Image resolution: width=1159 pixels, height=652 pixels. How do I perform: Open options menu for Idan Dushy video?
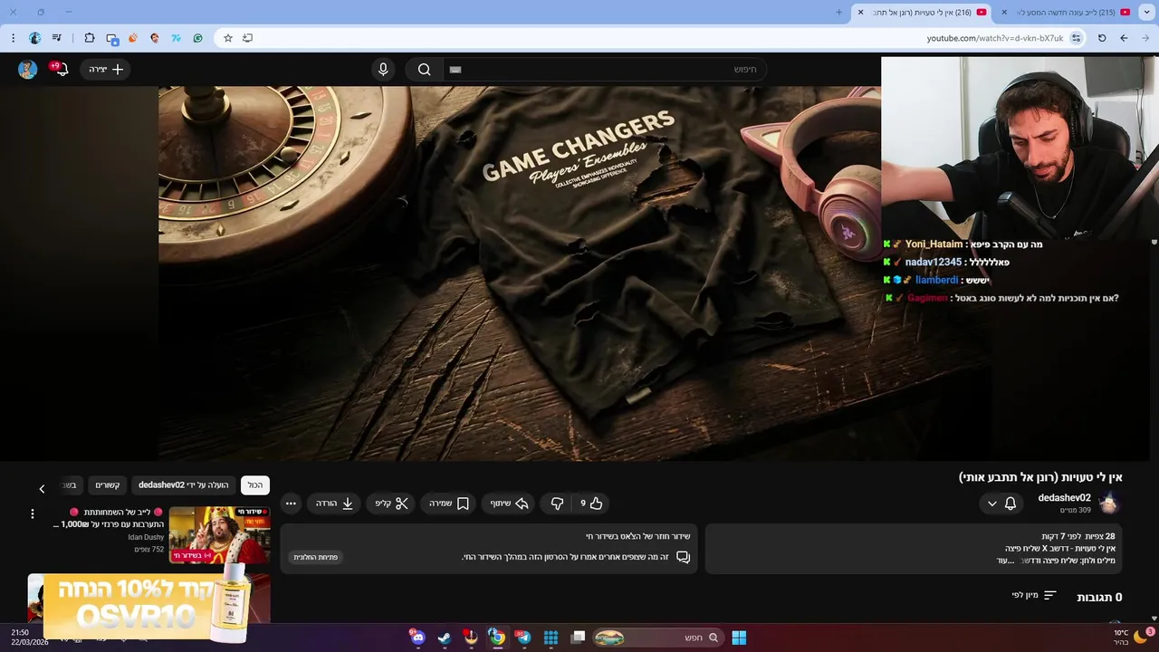pos(33,513)
